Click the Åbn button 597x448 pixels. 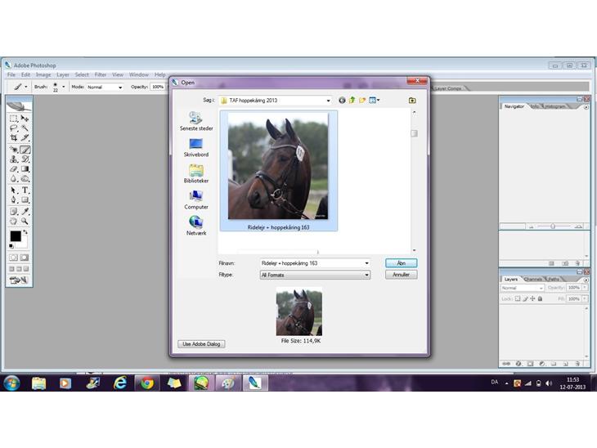(x=401, y=263)
